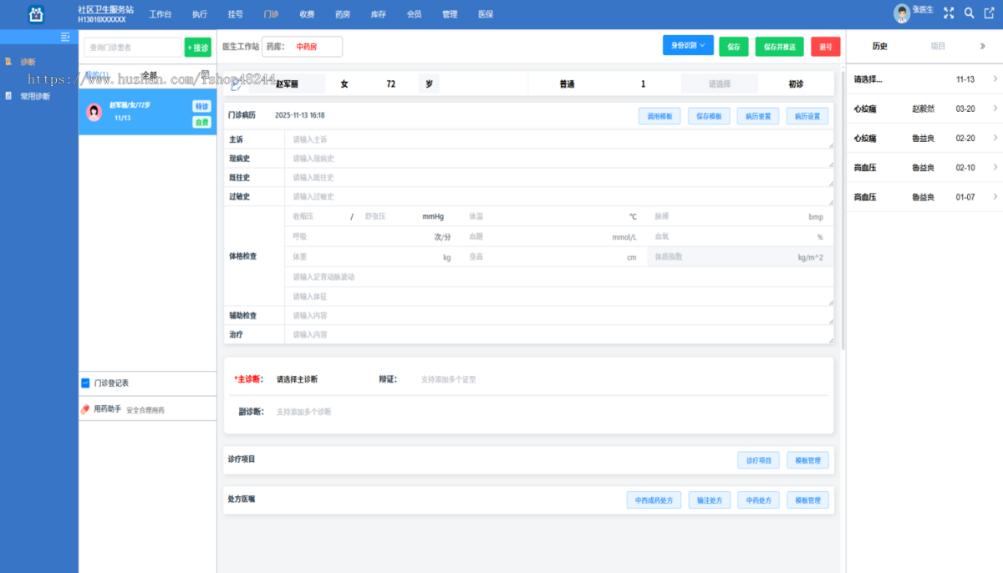Viewport: 1003px width, 573px height.
Task: Open the 工作台 top menu
Action: coord(160,14)
